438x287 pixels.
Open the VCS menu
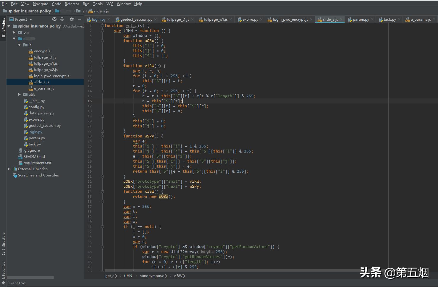pos(110,4)
